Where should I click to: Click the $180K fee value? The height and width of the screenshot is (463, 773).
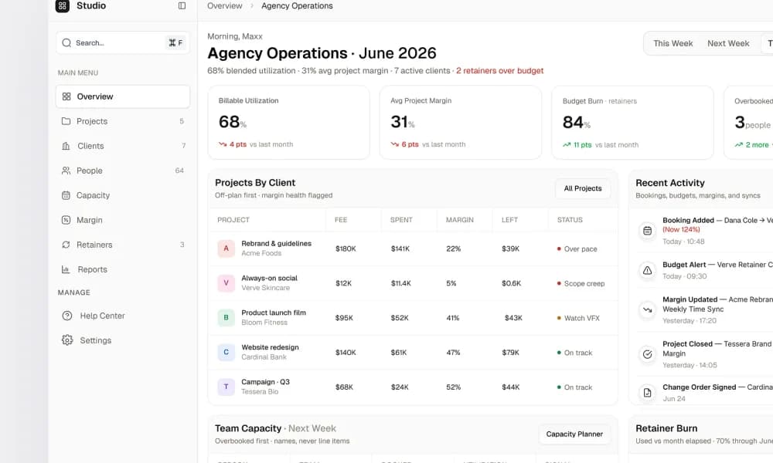coord(346,248)
